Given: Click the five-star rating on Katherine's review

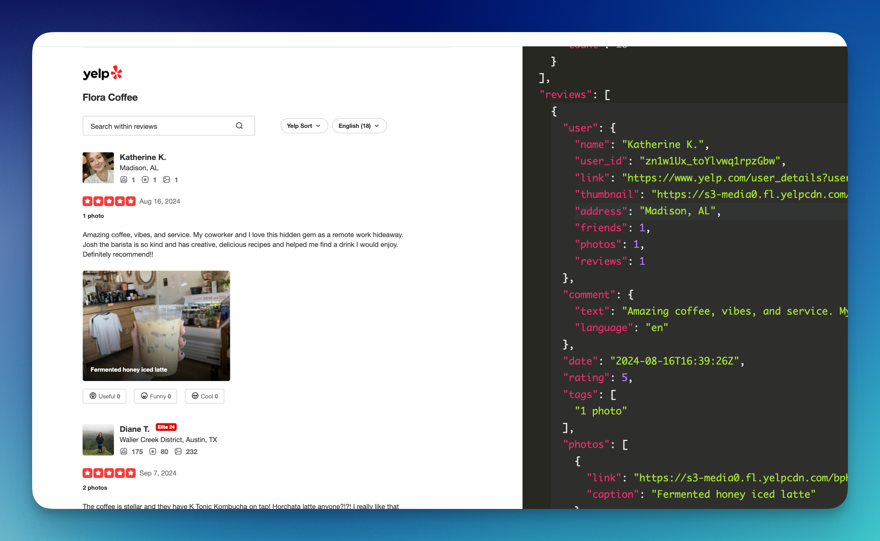Looking at the screenshot, I should tap(109, 201).
